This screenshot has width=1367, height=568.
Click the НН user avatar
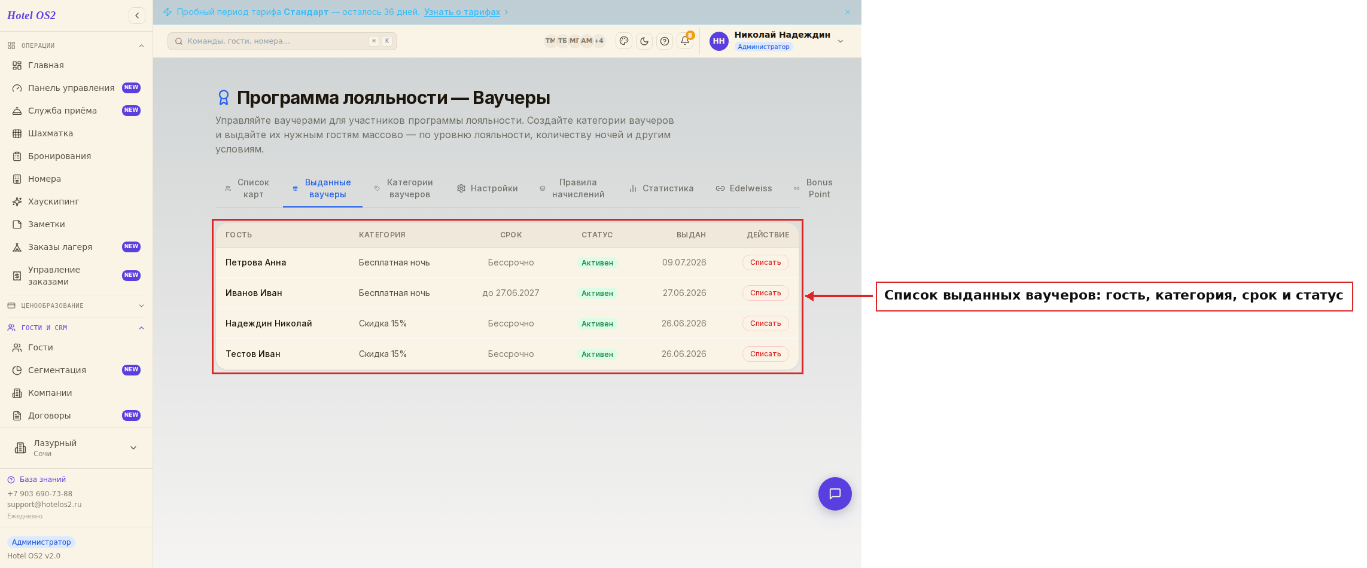[719, 41]
